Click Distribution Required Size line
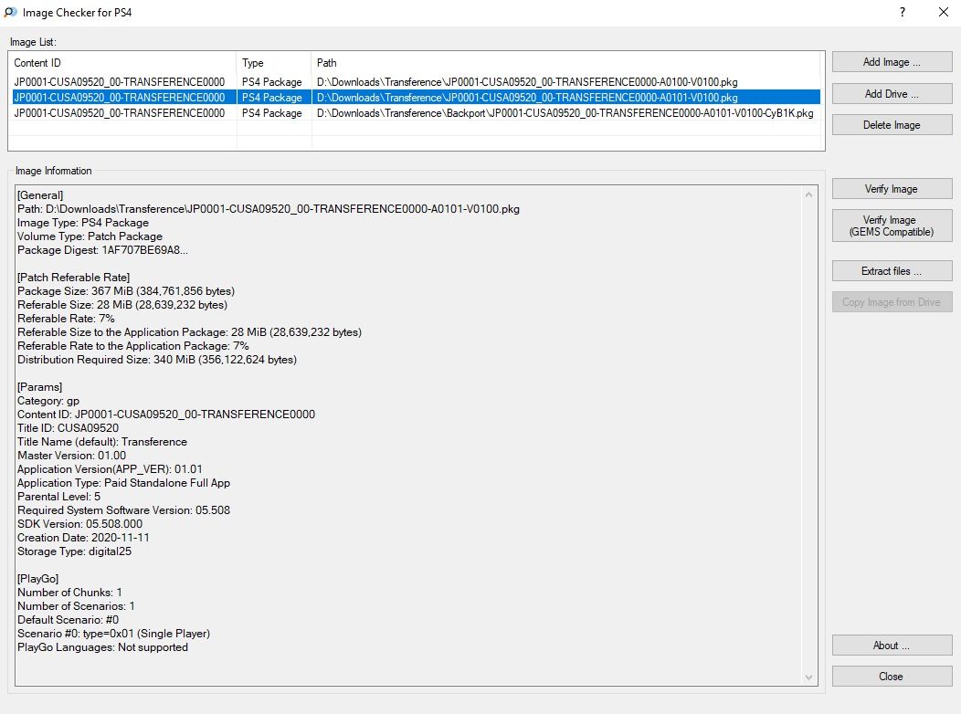 pos(157,360)
